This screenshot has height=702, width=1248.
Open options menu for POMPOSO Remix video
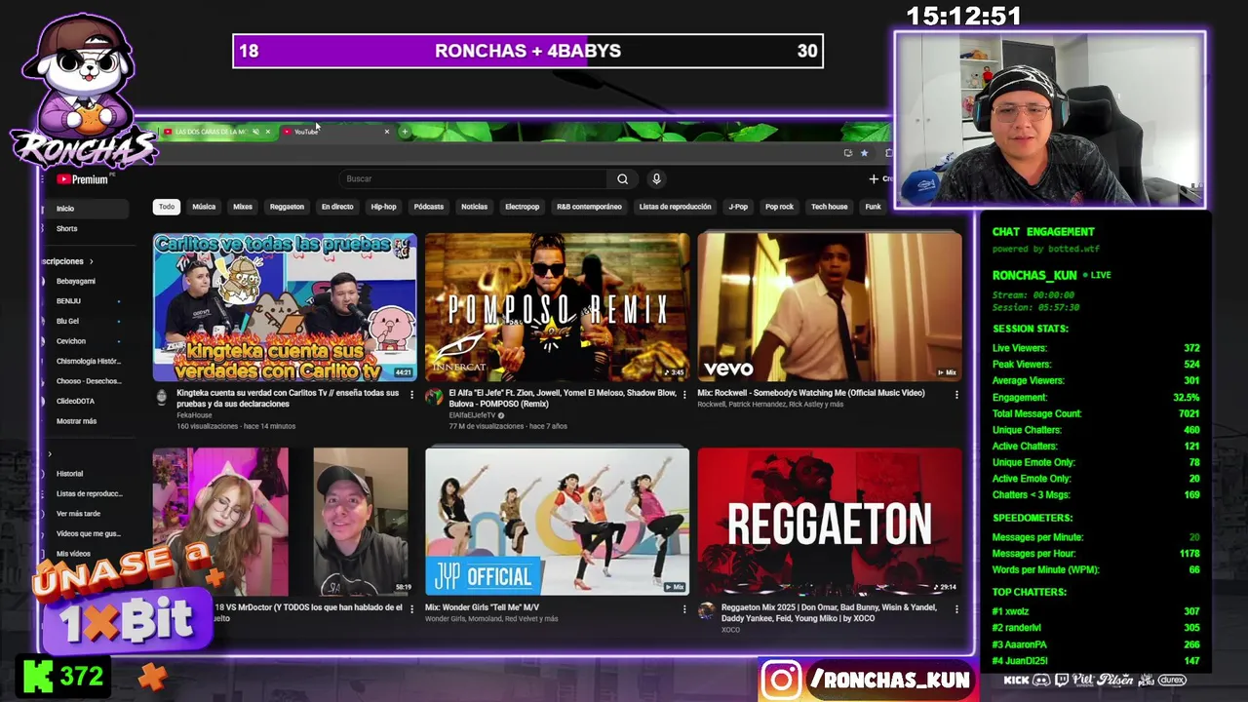tap(683, 395)
